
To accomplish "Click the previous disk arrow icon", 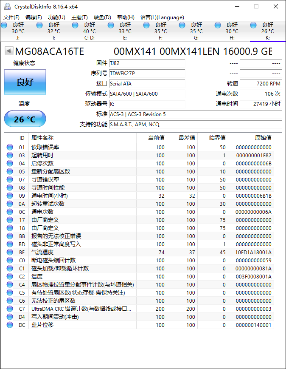I will pyautogui.click(x=8, y=51).
